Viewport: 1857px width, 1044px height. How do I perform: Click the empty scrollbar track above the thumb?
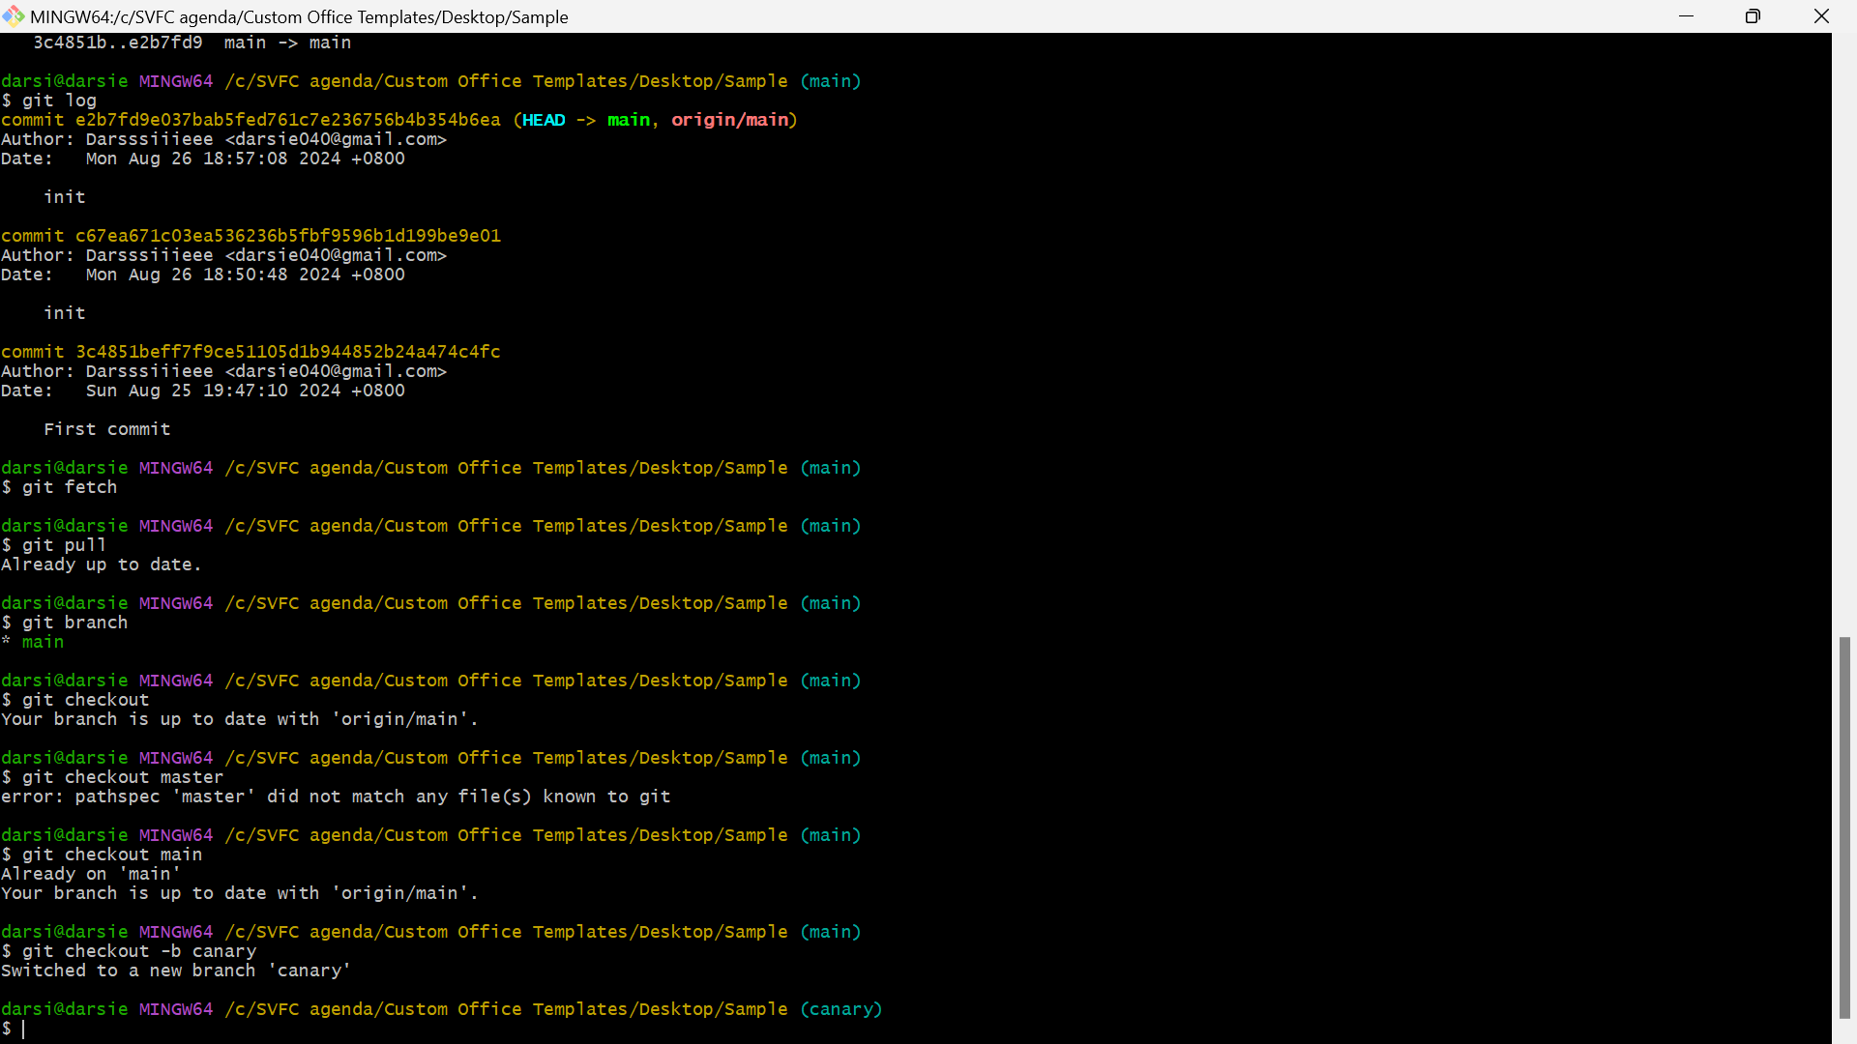(x=1844, y=334)
